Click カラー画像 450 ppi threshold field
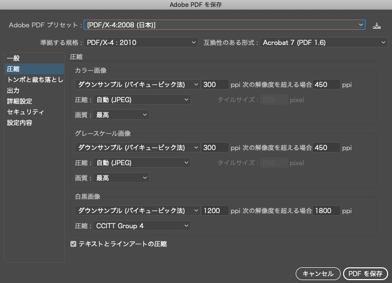 (x=326, y=85)
